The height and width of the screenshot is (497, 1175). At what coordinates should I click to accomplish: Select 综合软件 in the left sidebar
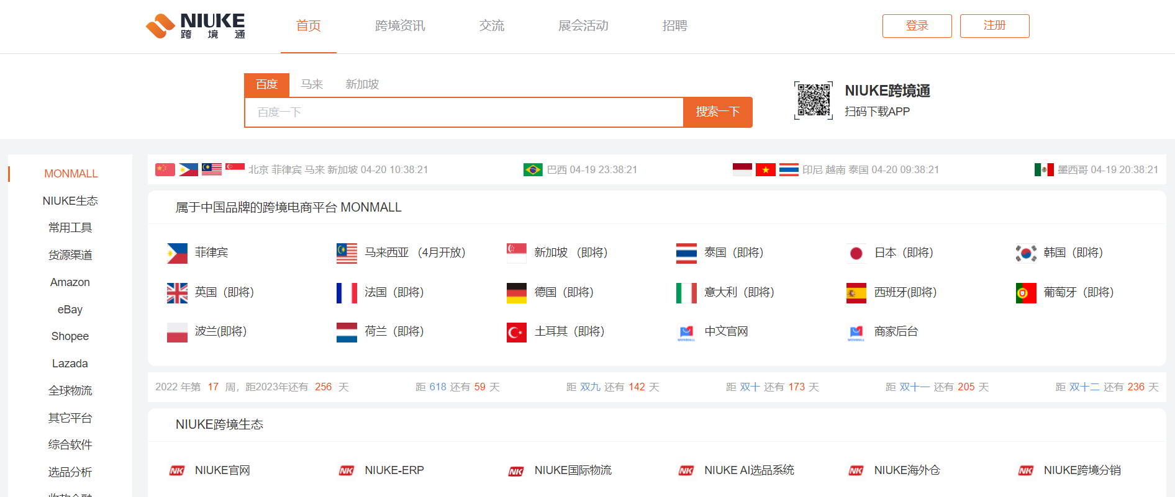coord(71,445)
